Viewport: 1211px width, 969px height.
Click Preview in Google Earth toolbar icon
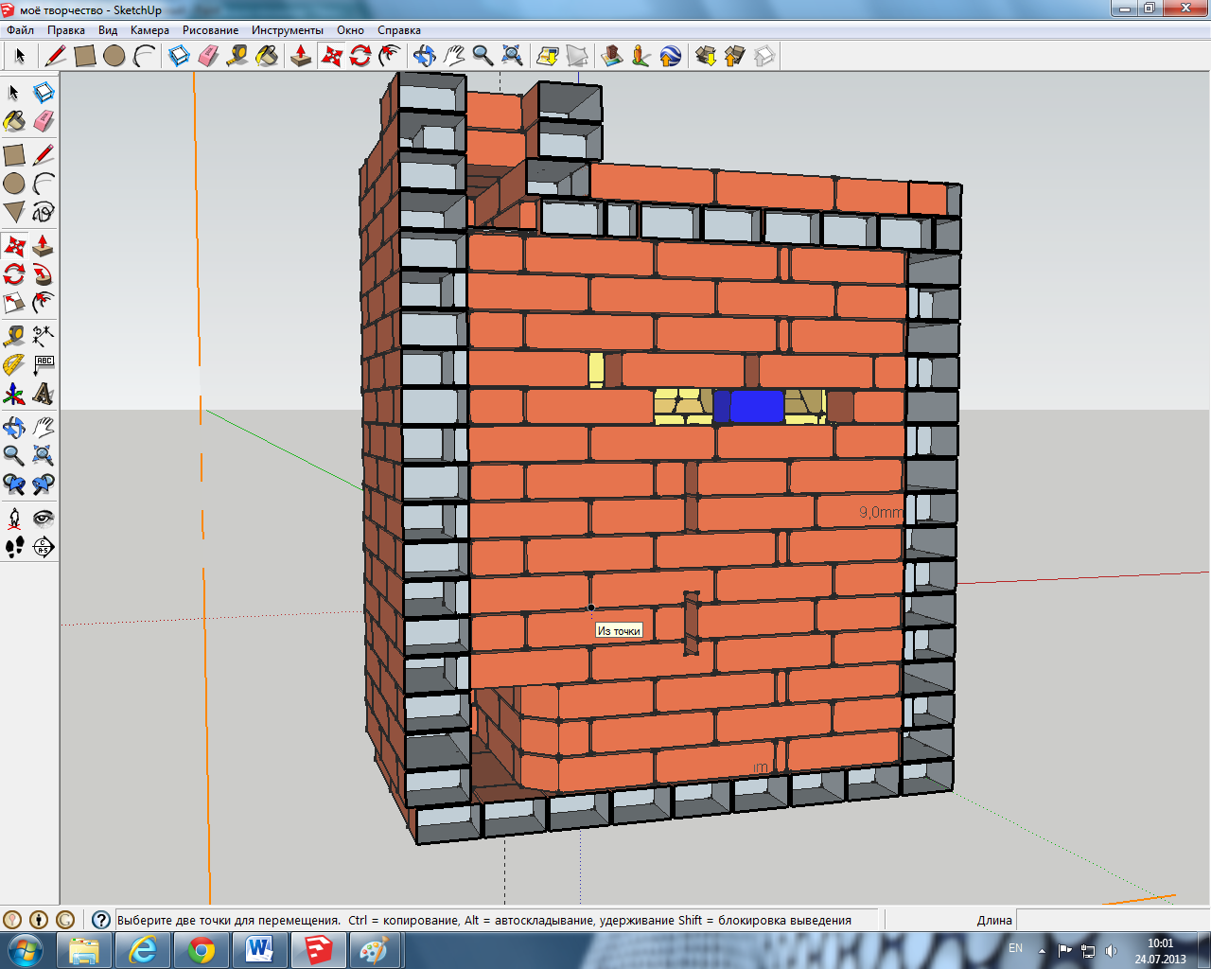point(671,57)
